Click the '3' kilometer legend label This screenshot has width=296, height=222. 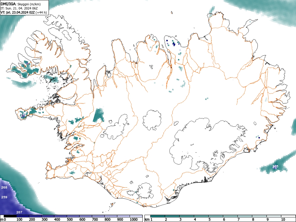(x=181, y=220)
